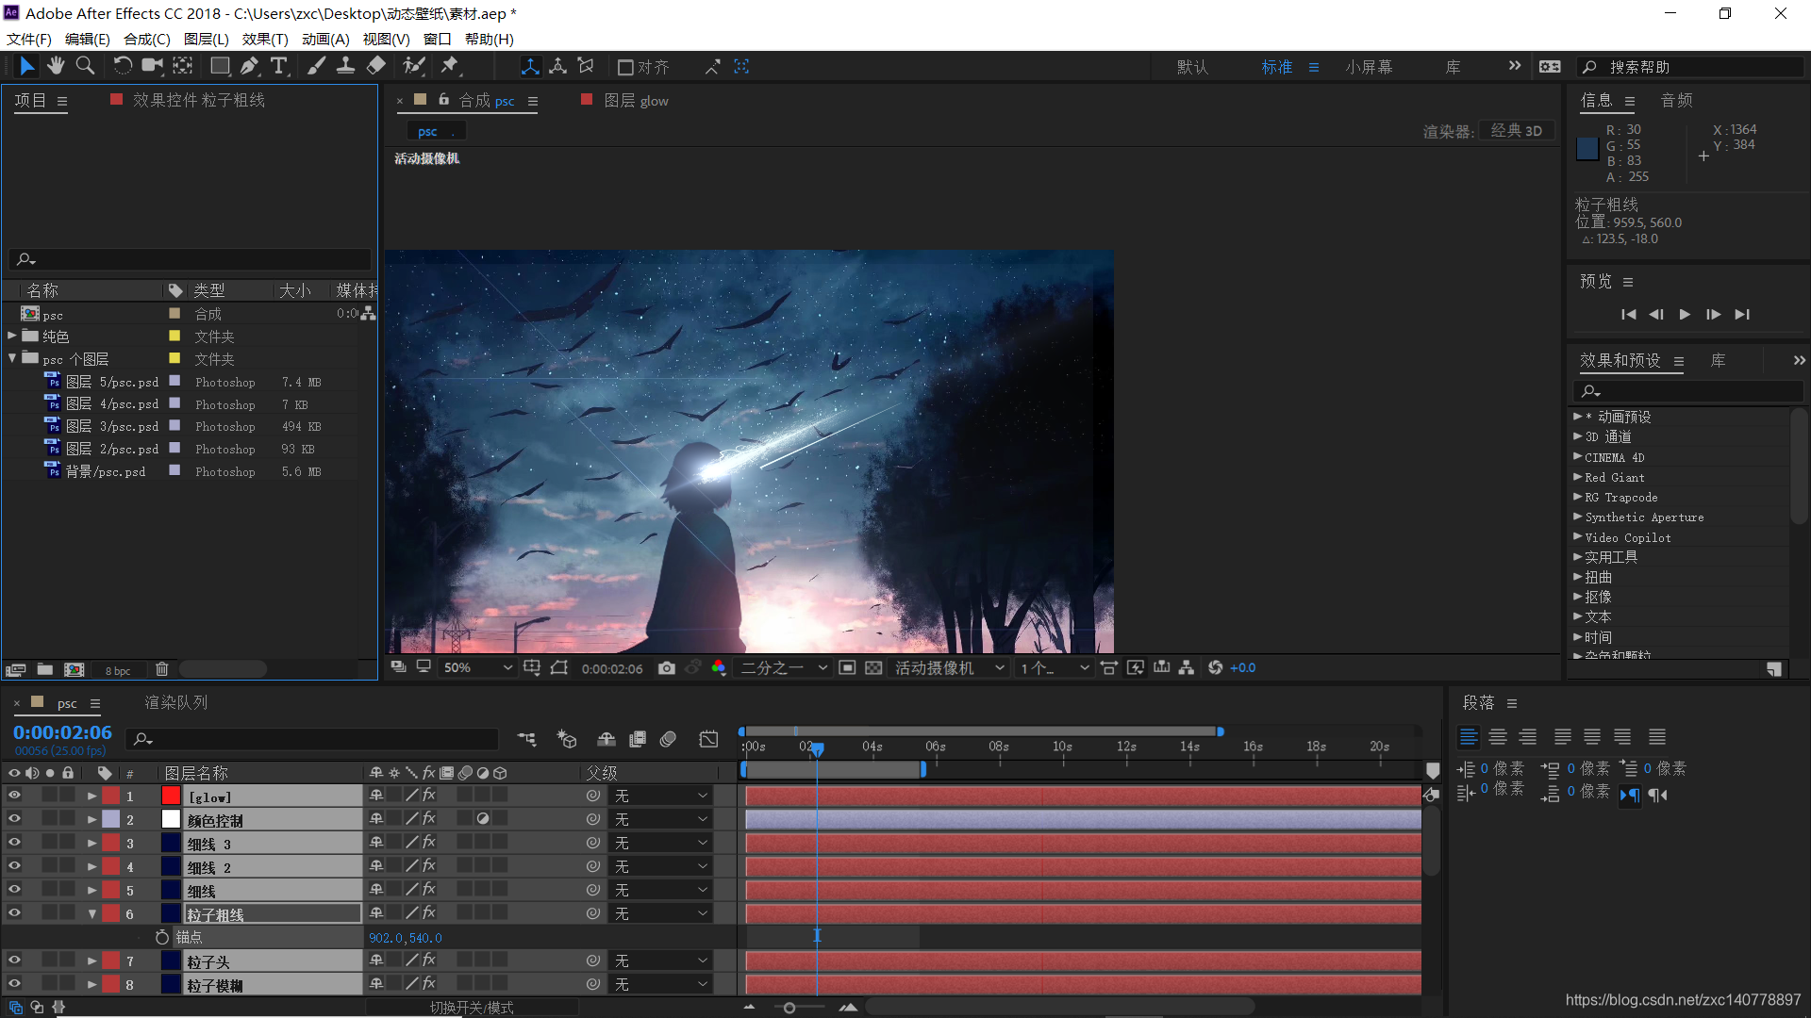Open the 1个 view layout dropdown
Image resolution: width=1811 pixels, height=1018 pixels.
point(1054,667)
